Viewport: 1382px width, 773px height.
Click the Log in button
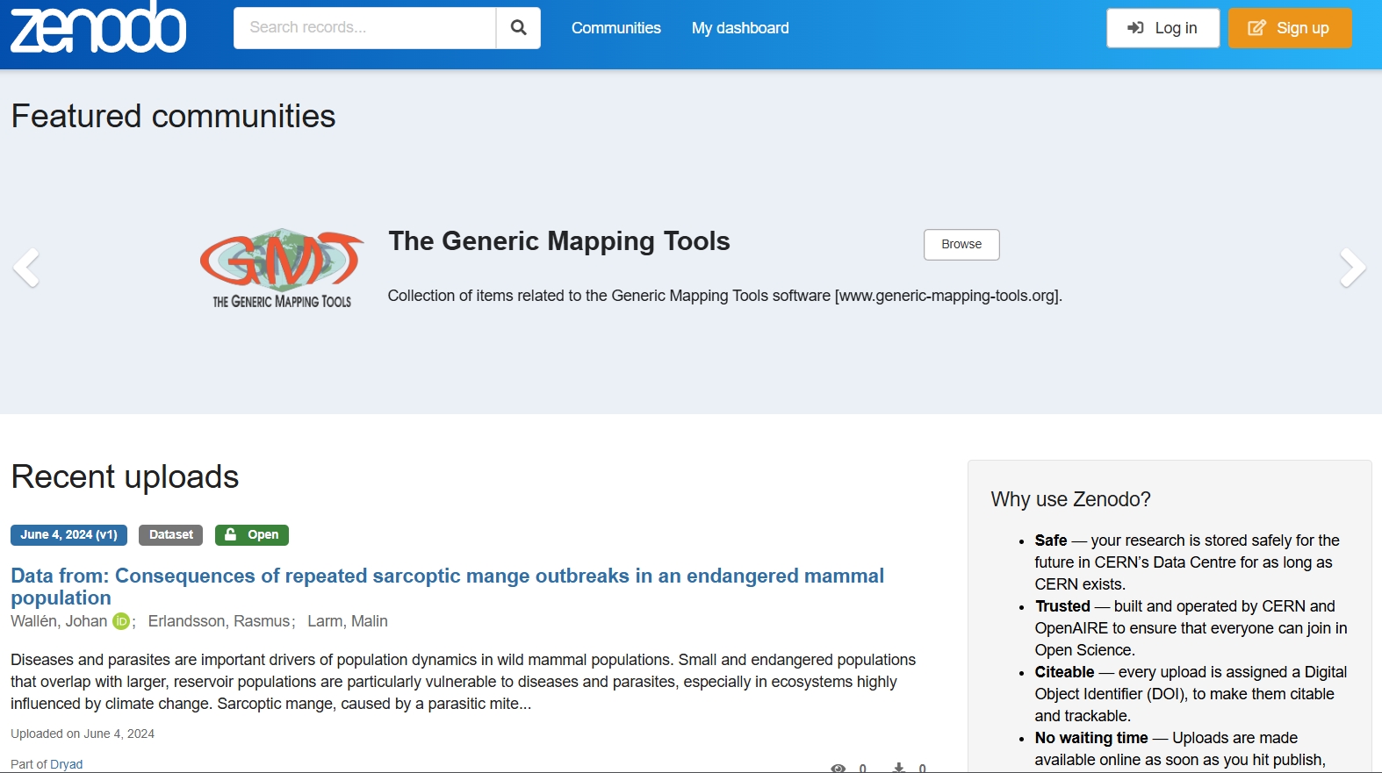(1162, 28)
